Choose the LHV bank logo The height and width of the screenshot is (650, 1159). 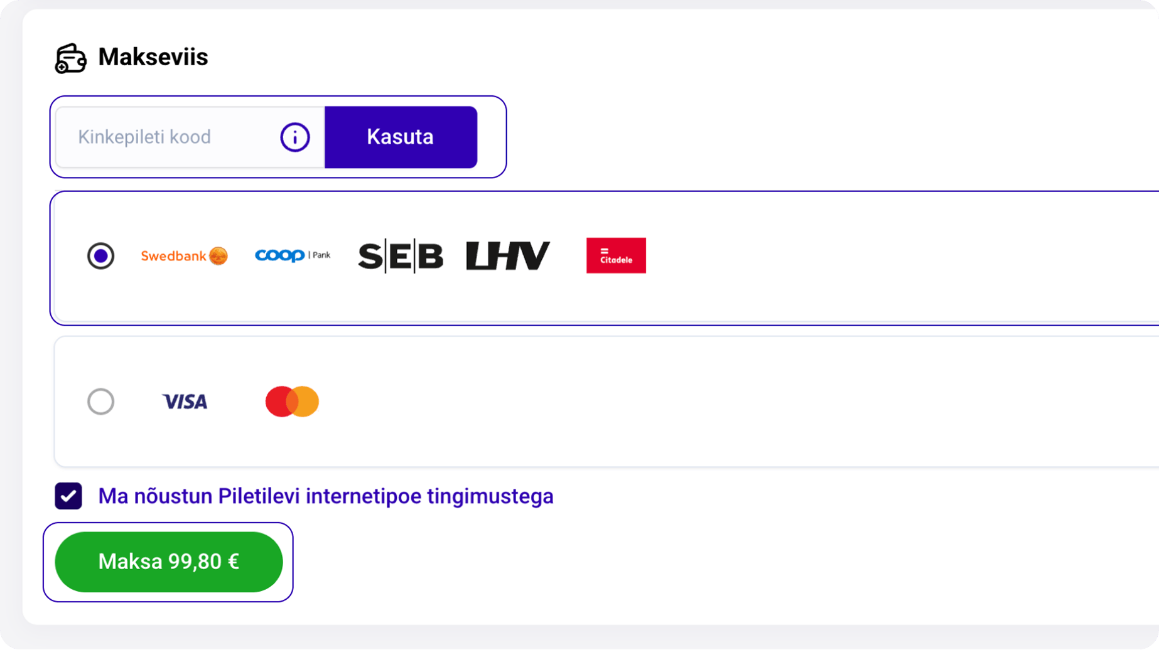(507, 256)
